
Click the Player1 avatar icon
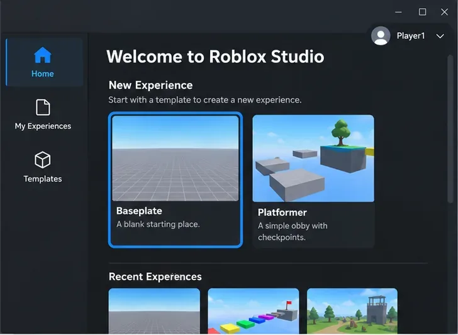tap(381, 36)
